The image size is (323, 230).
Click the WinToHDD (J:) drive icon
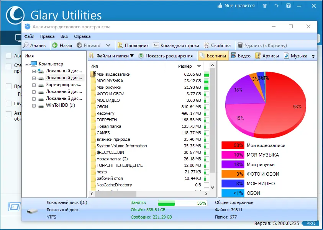point(41,106)
